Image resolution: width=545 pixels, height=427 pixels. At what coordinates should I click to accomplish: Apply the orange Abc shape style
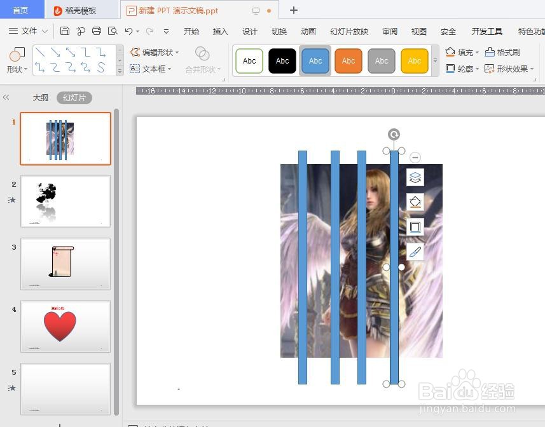click(x=348, y=61)
